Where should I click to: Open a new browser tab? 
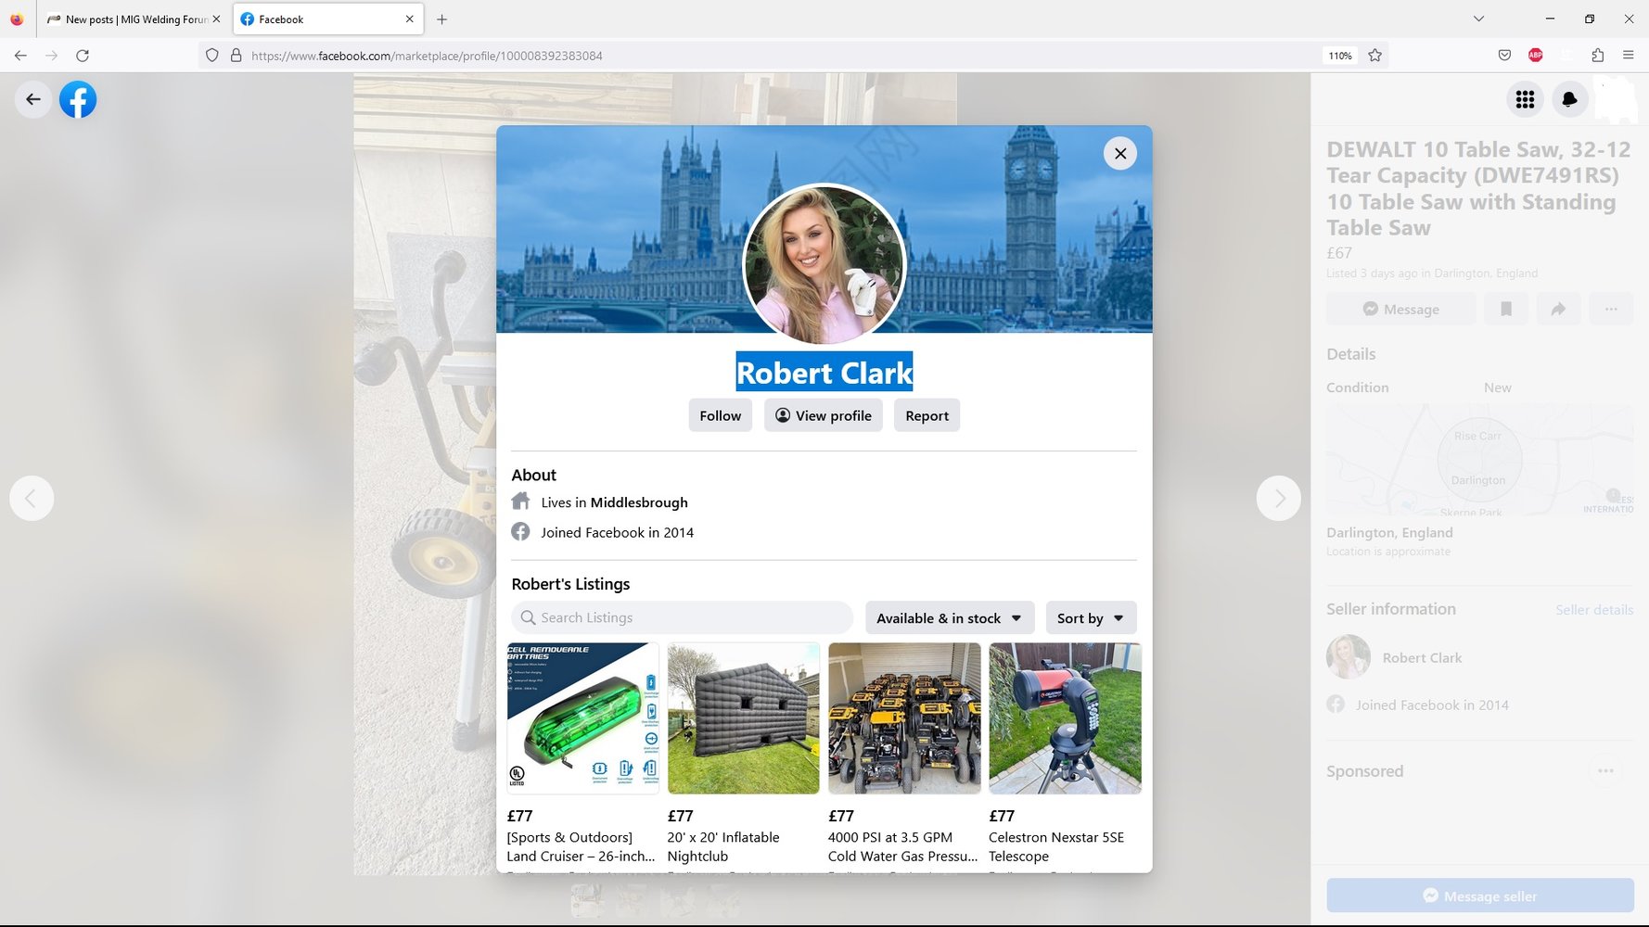coord(441,19)
